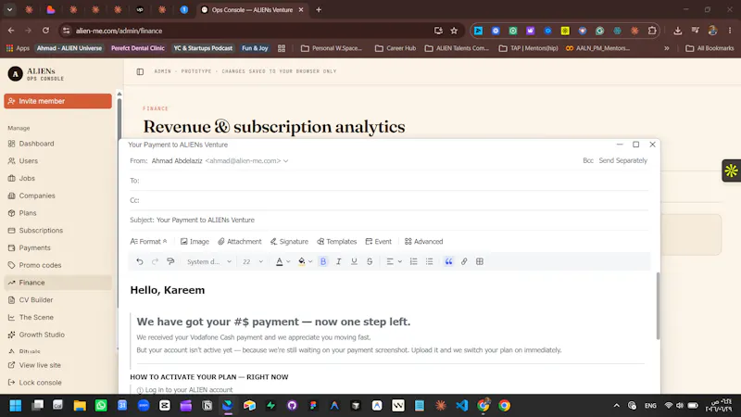Screen dimensions: 741x417
Task: Apply the highlight color bucket
Action: (302, 261)
